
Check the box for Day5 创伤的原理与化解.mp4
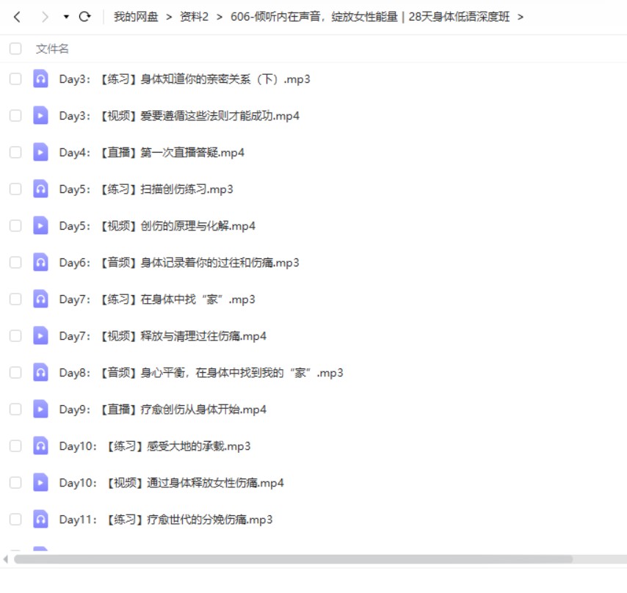(x=15, y=226)
